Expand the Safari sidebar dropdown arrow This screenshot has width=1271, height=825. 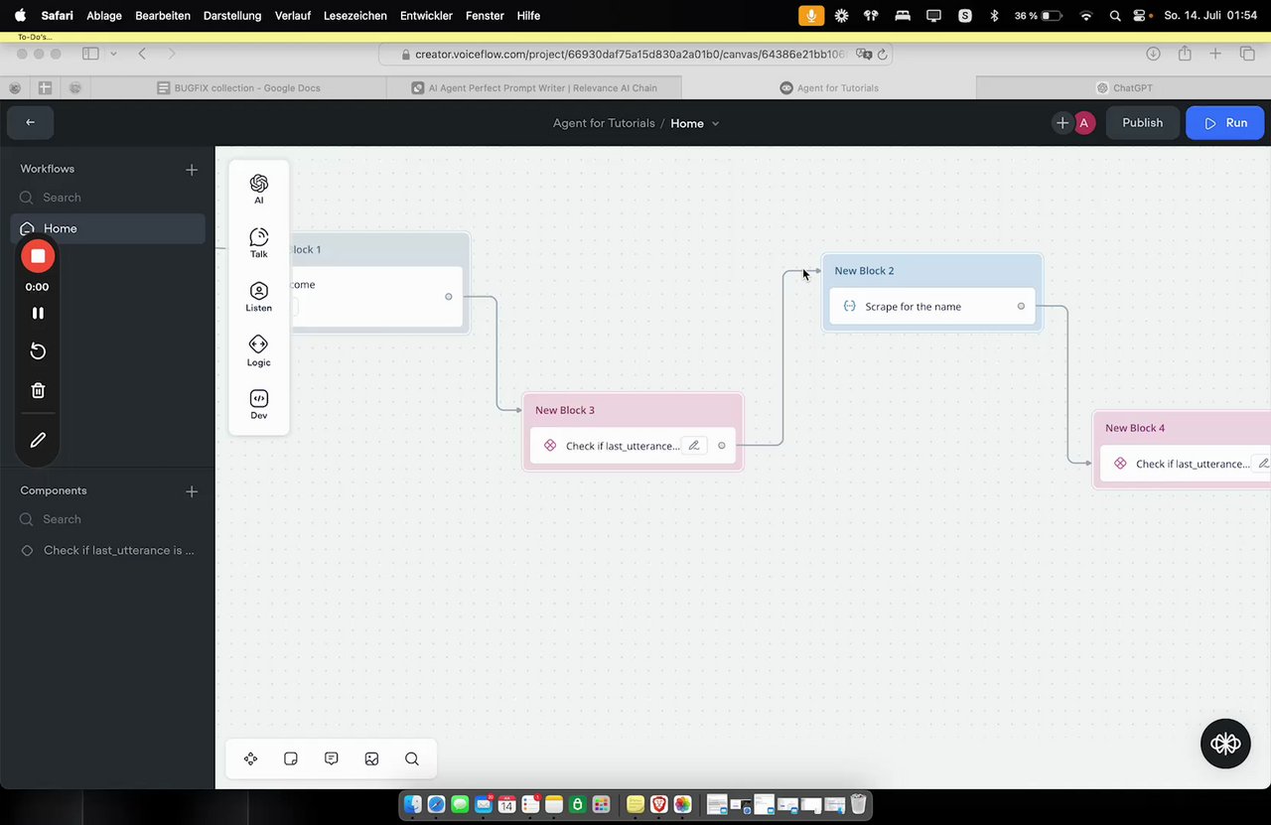pos(113,54)
